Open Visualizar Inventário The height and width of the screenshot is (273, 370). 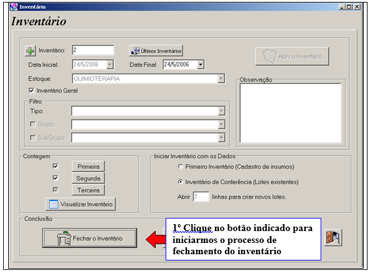(81, 204)
